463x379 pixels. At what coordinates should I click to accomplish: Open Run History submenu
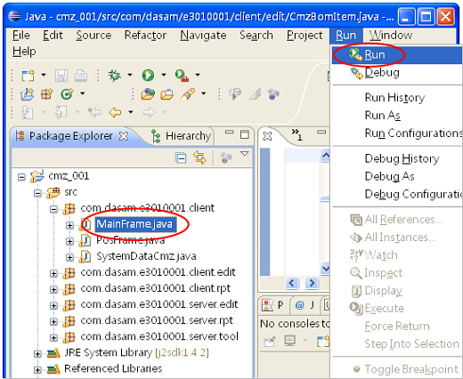pos(397,98)
